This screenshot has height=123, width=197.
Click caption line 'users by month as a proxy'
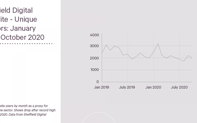pyautogui.click(x=24, y=106)
